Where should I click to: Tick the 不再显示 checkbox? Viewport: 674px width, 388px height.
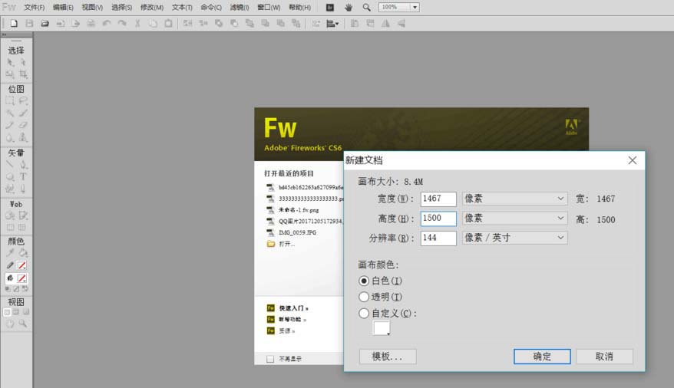coord(270,359)
